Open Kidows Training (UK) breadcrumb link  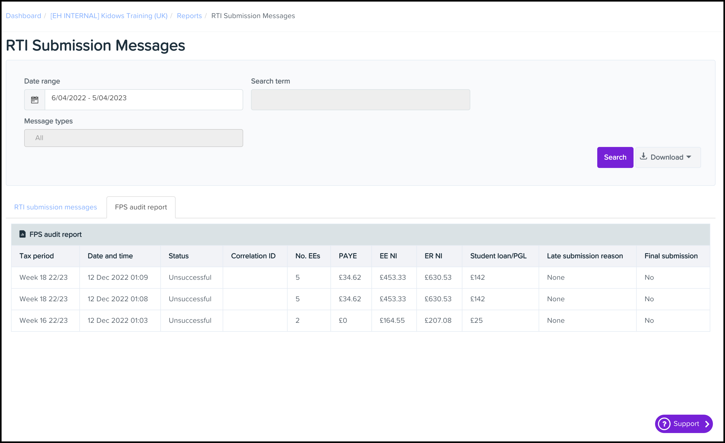coord(109,16)
